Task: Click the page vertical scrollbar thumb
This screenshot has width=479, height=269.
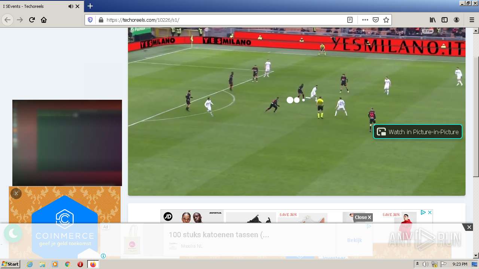Action: (476, 117)
